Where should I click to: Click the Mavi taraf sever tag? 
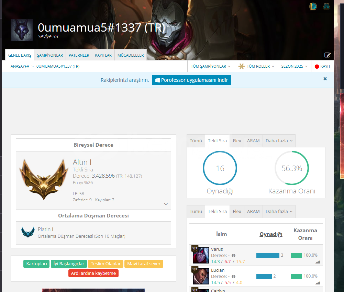pos(144,264)
